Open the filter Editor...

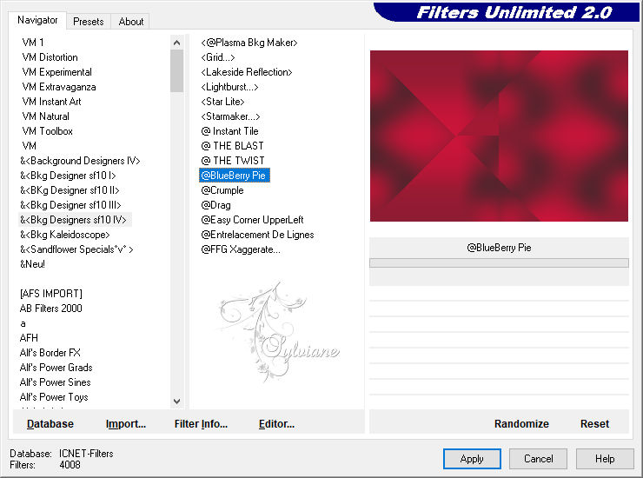pos(277,424)
